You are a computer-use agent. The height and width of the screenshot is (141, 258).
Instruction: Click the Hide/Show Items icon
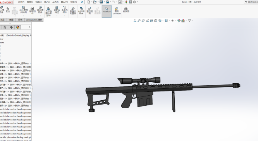172,21
